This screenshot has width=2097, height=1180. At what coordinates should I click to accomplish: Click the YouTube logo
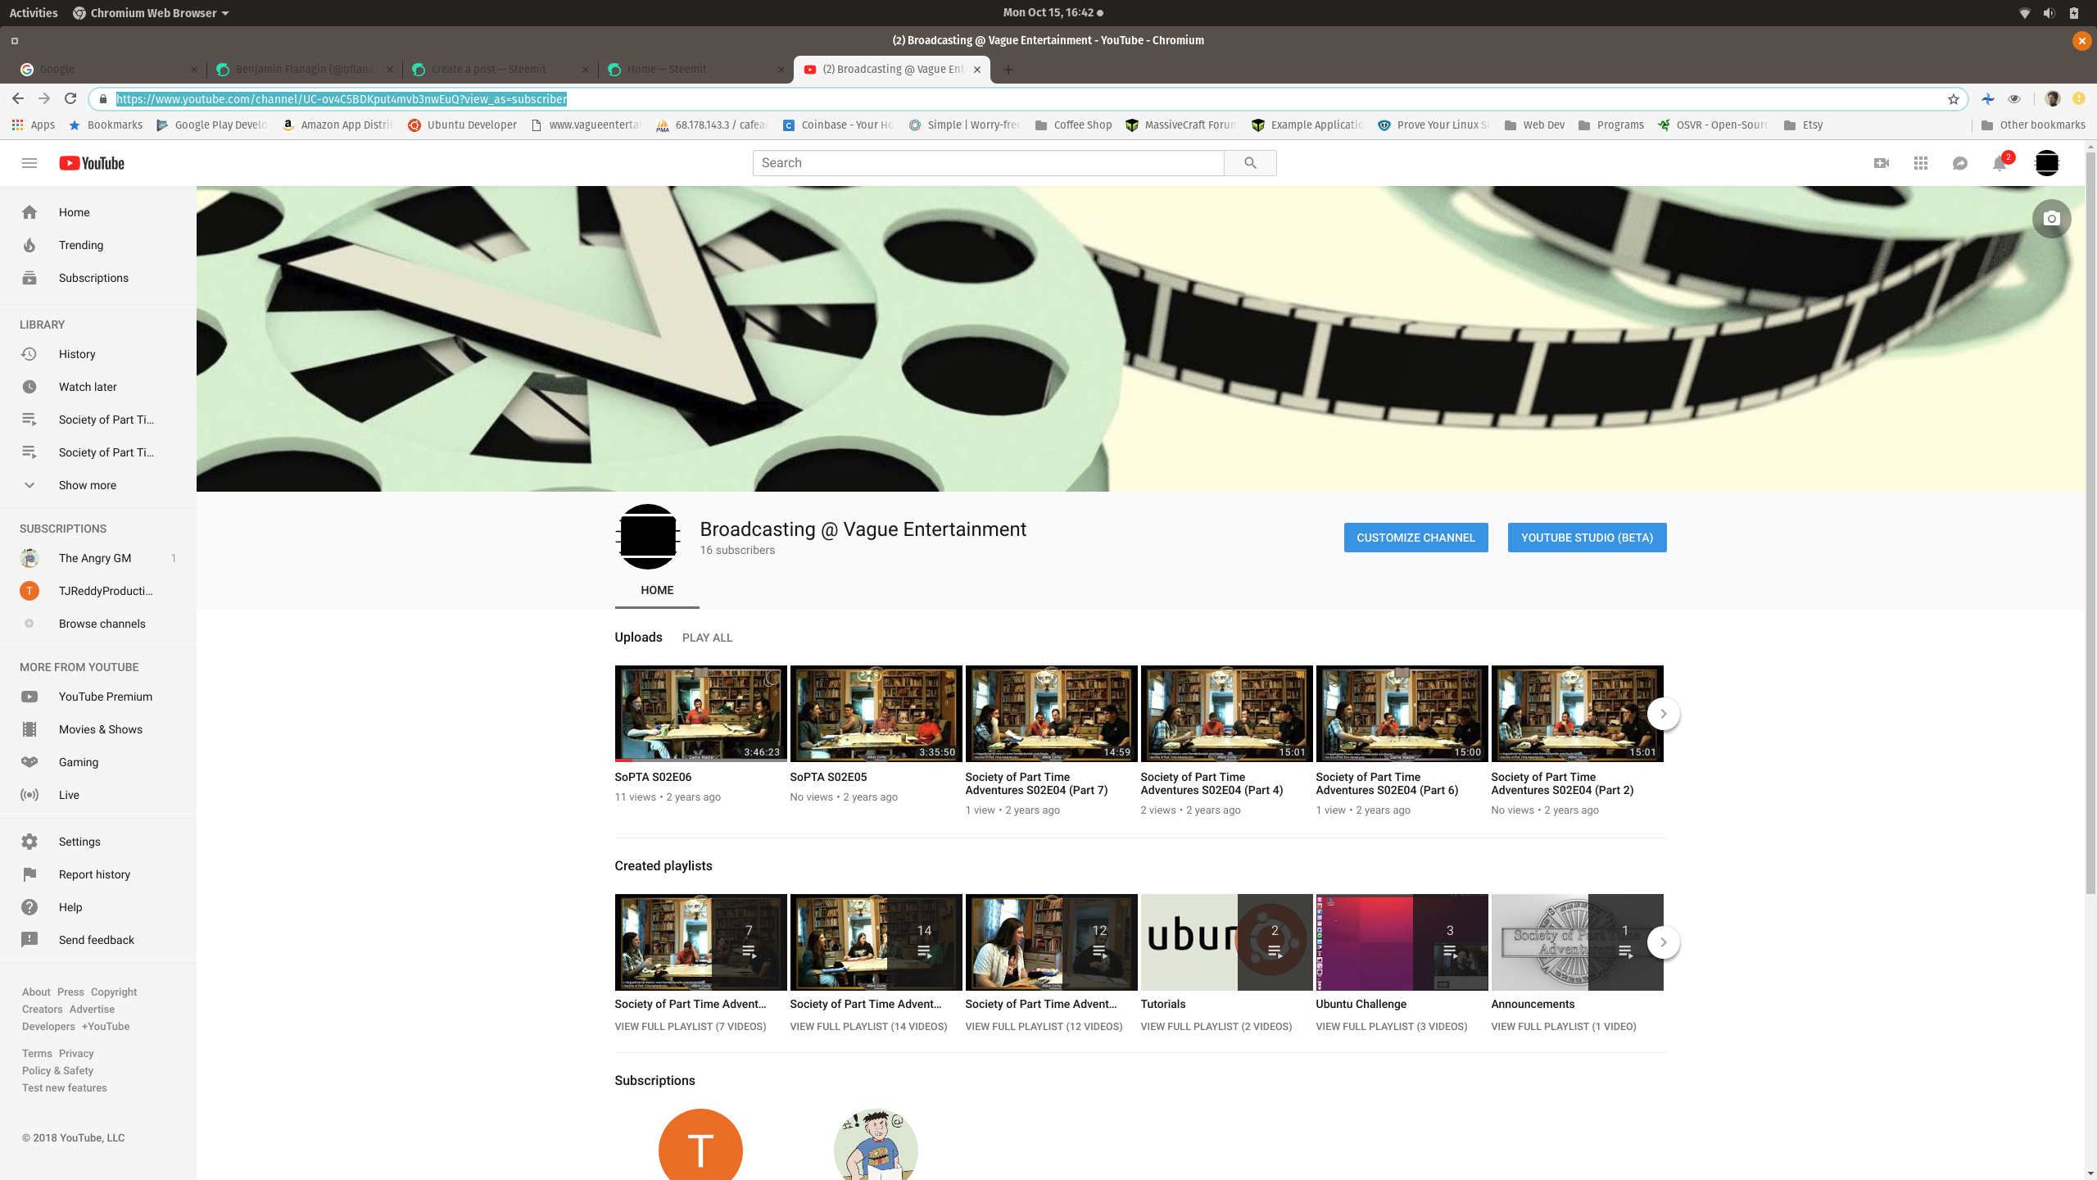coord(92,163)
